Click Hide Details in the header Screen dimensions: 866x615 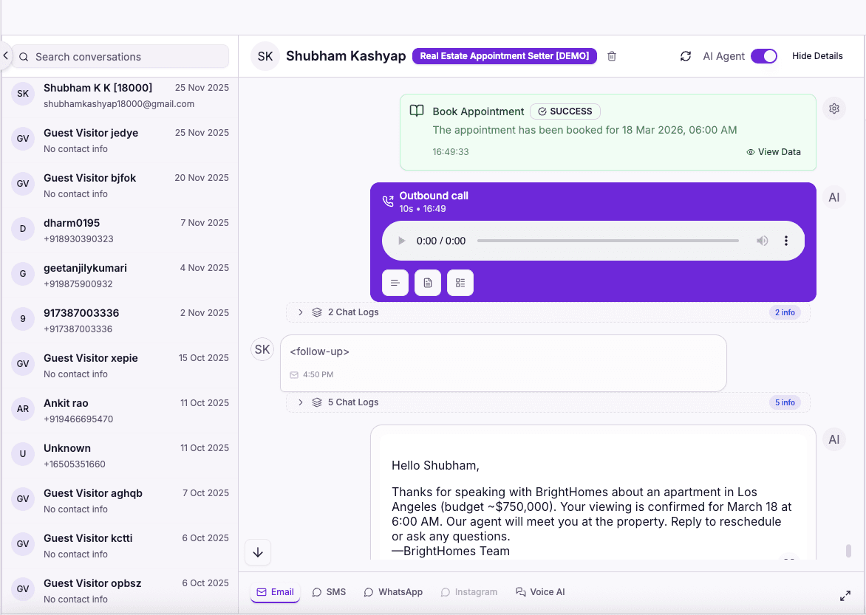tap(817, 55)
